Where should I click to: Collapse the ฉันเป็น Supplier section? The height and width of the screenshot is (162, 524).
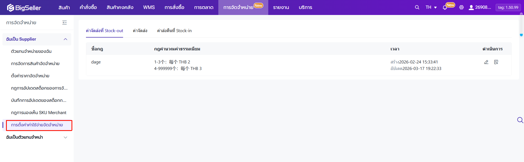(65, 39)
